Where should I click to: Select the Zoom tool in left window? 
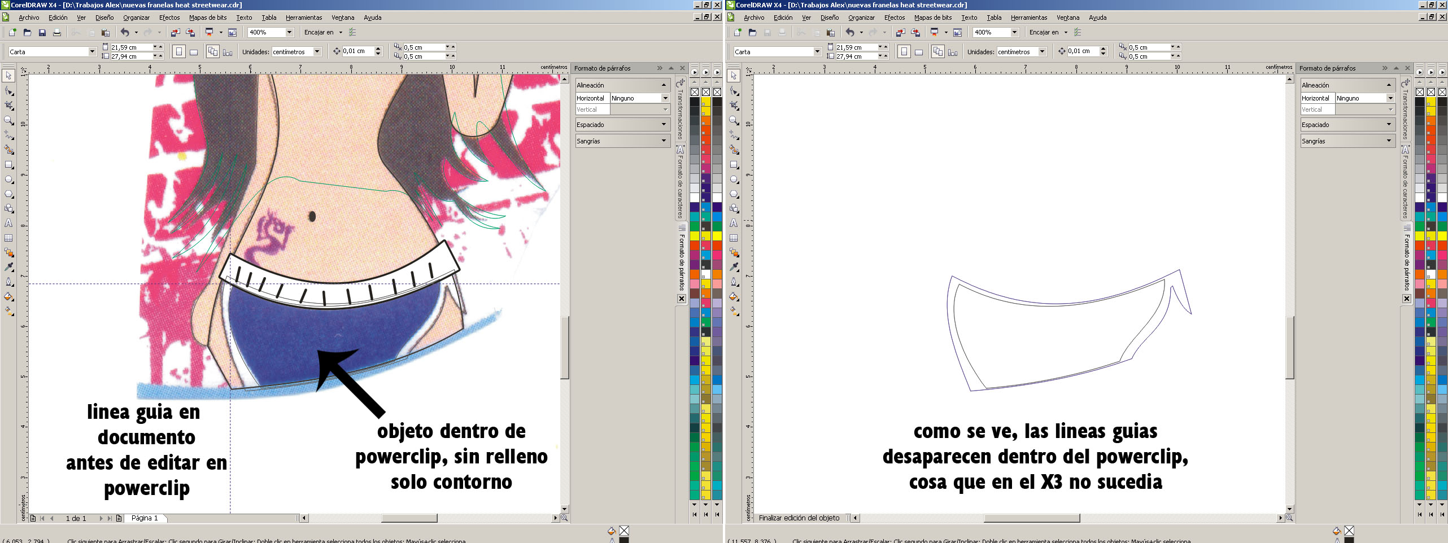(8, 120)
